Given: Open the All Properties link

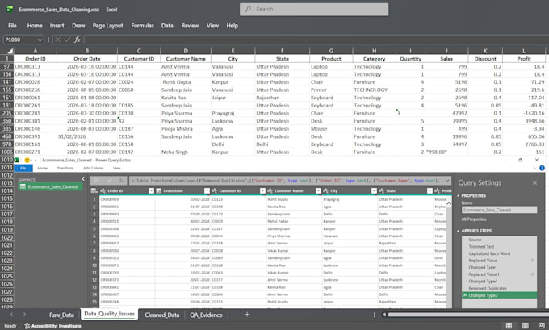Looking at the screenshot, I should 474,219.
